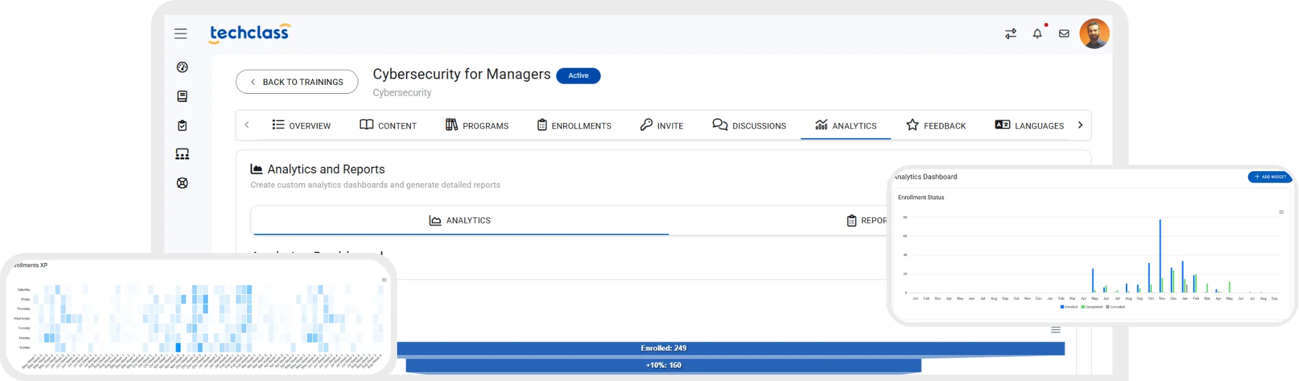Toggle Enrolled legend in Enrollment Status chart
The image size is (1299, 381).
tap(1069, 307)
